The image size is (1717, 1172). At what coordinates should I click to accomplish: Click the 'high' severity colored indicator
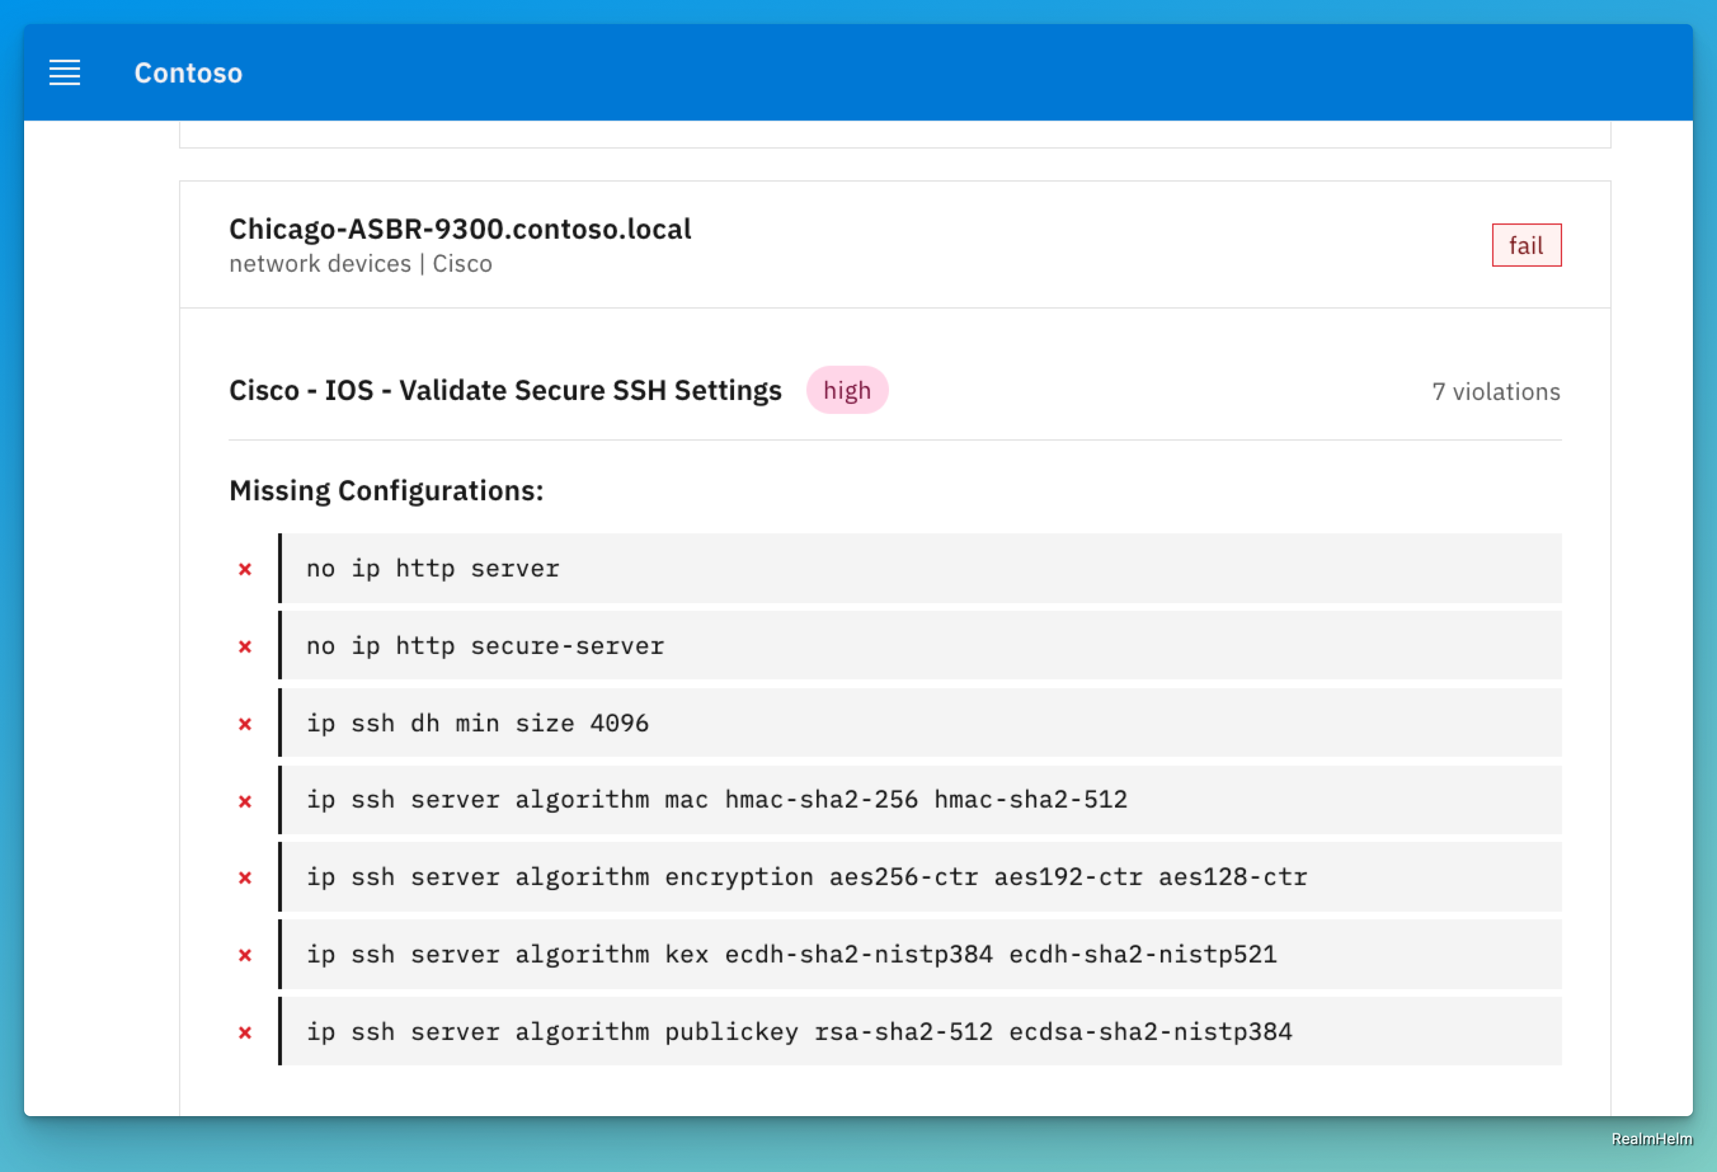tap(846, 390)
